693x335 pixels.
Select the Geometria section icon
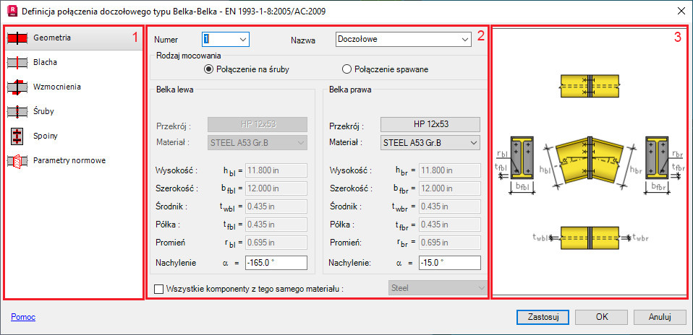click(17, 38)
